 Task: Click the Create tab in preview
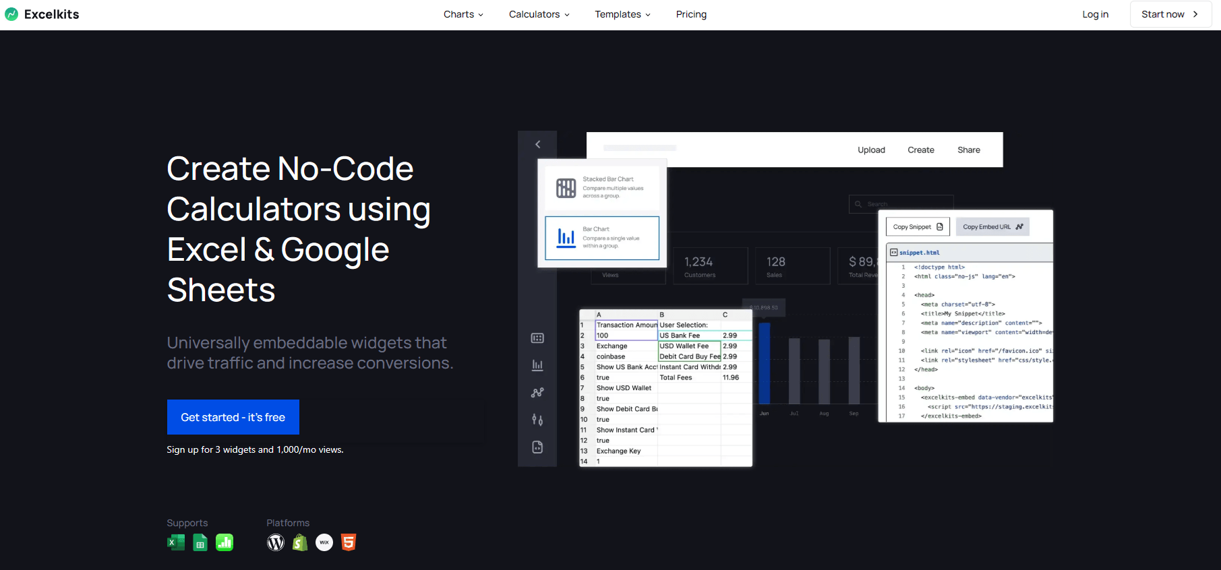(921, 150)
